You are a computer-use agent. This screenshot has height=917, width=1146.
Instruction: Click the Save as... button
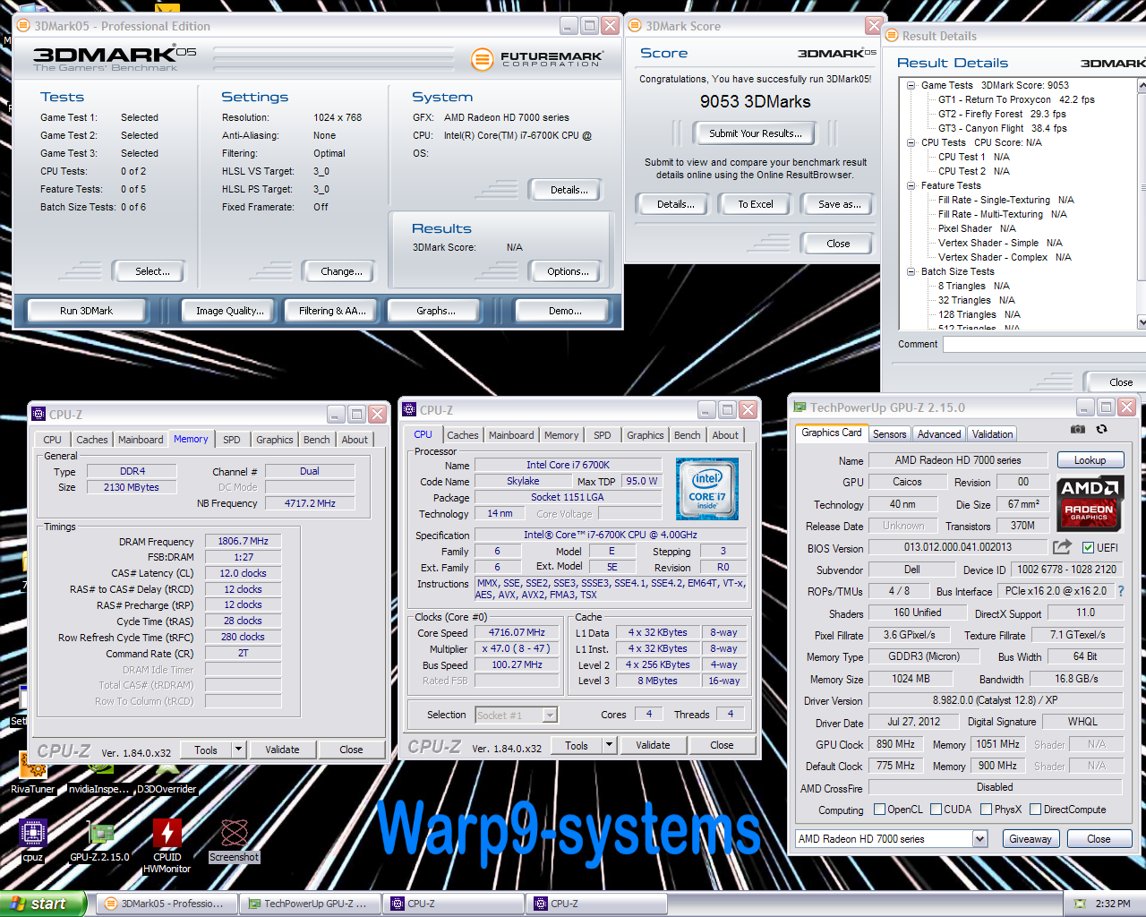pyautogui.click(x=839, y=204)
